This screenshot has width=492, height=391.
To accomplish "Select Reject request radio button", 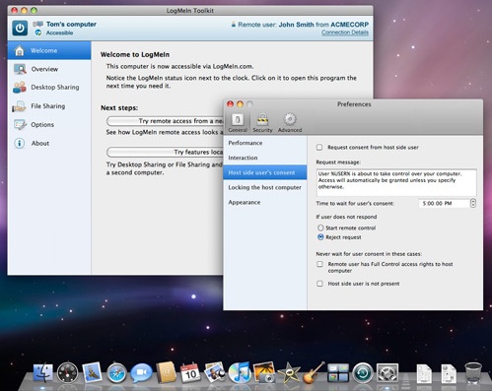I will tap(320, 237).
